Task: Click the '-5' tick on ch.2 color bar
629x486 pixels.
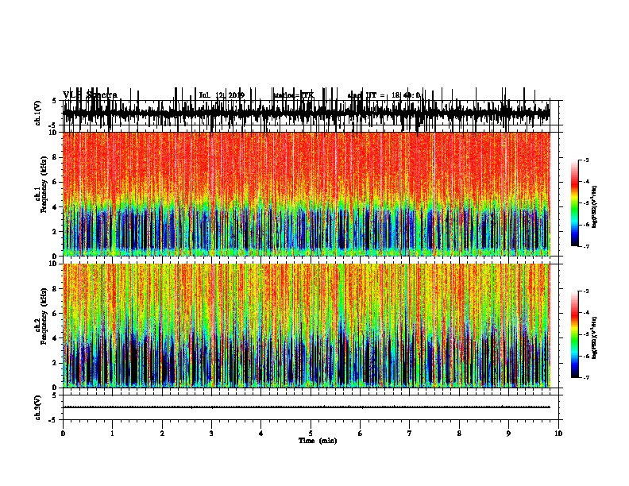Action: point(585,334)
